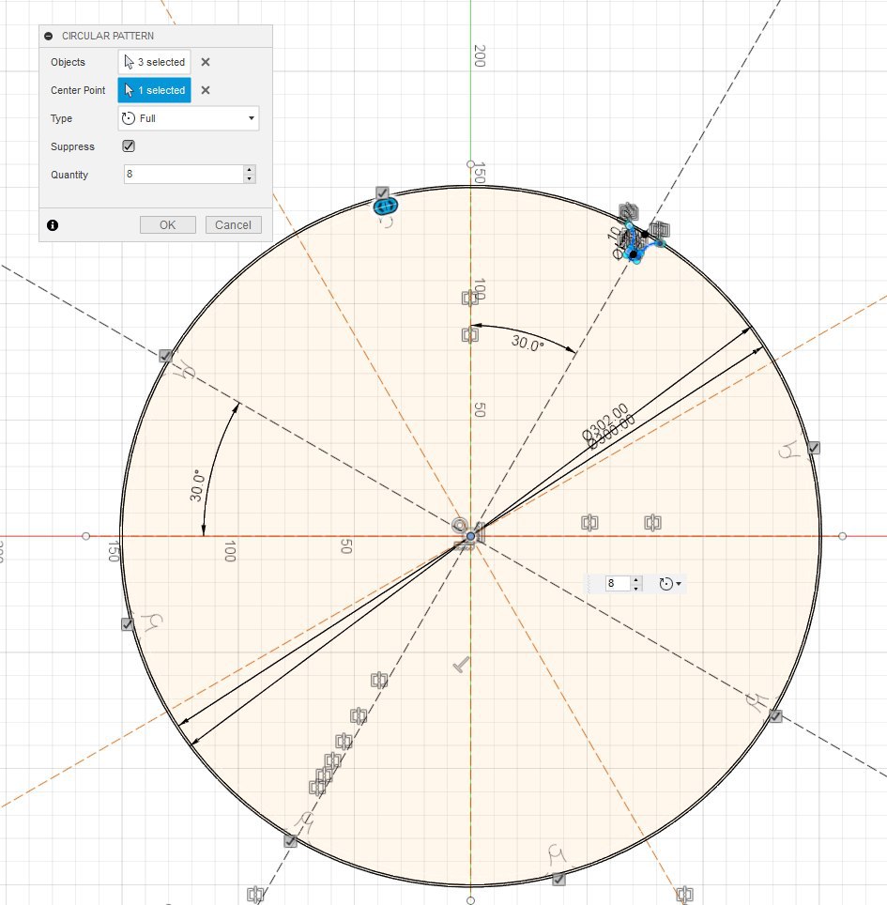Select the 30.0° dimension near the vertical axis

[x=528, y=344]
